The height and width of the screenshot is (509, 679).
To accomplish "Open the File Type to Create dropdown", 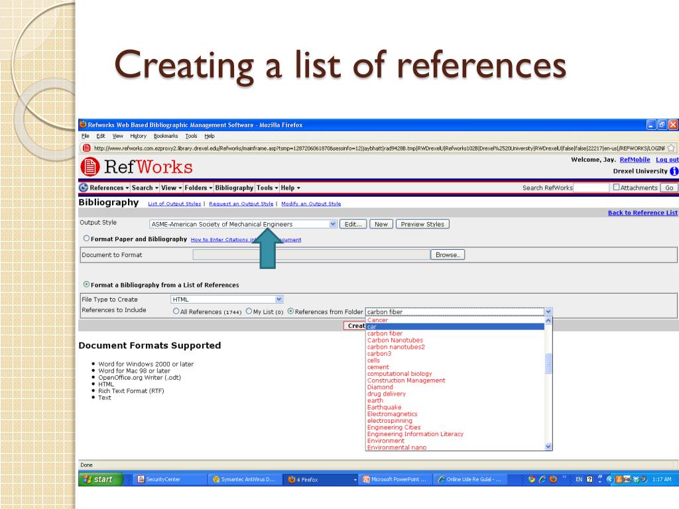I will [279, 299].
